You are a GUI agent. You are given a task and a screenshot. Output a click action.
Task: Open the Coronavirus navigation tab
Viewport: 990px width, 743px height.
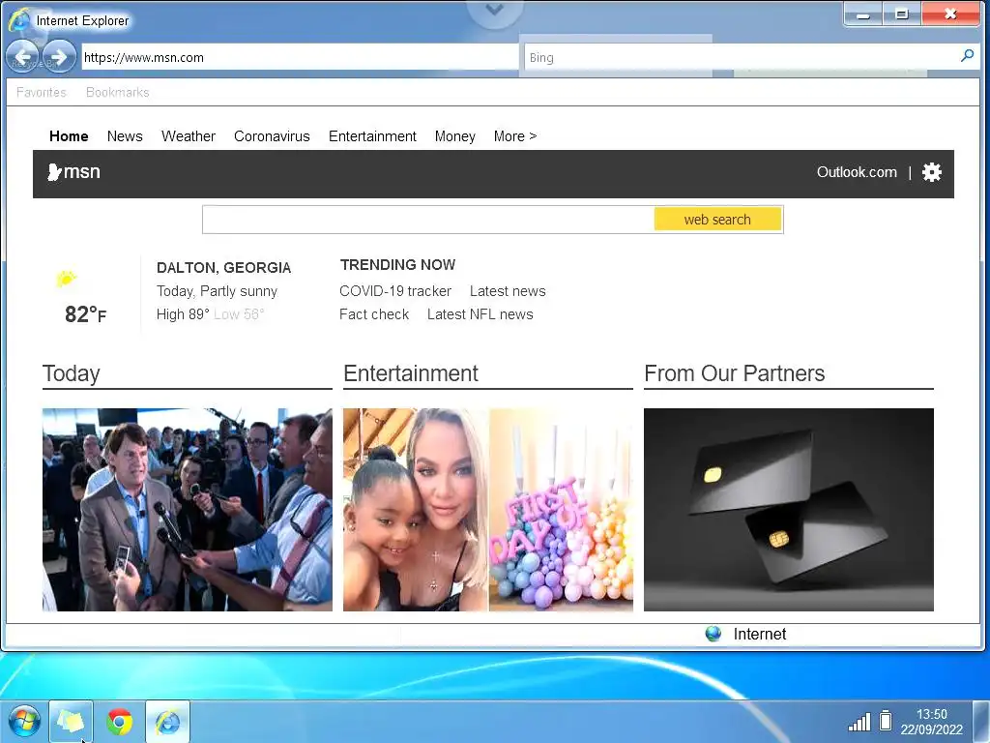pyautogui.click(x=272, y=136)
